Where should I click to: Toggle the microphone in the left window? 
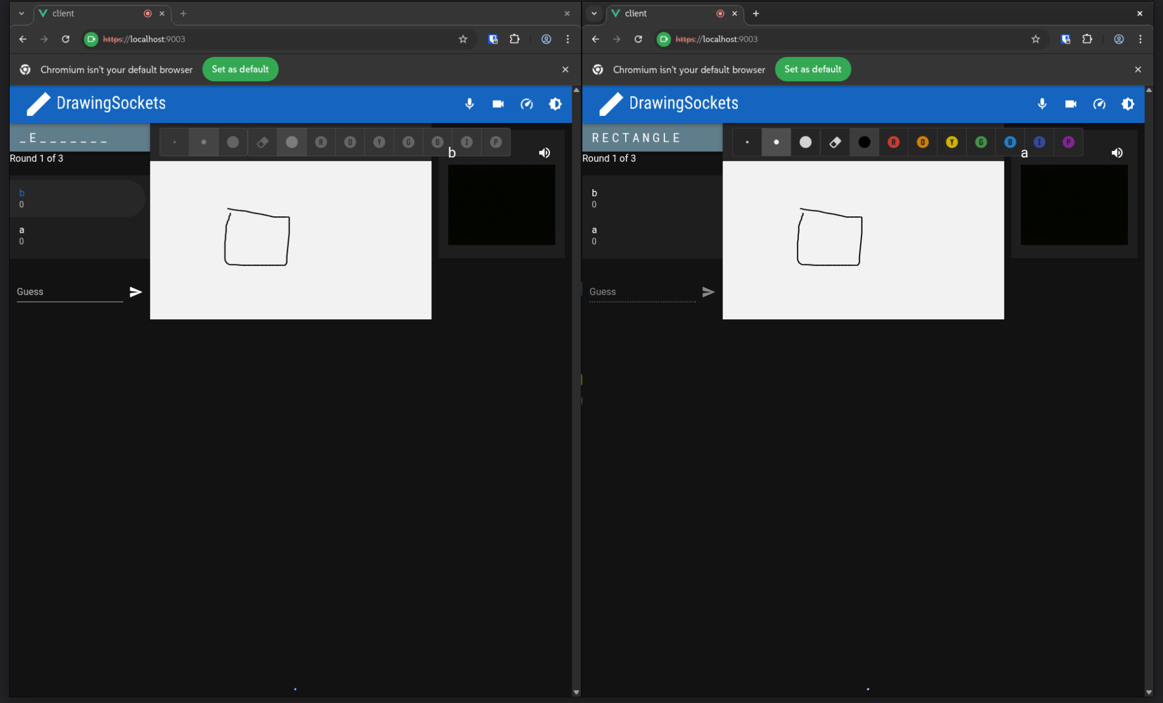coord(469,104)
